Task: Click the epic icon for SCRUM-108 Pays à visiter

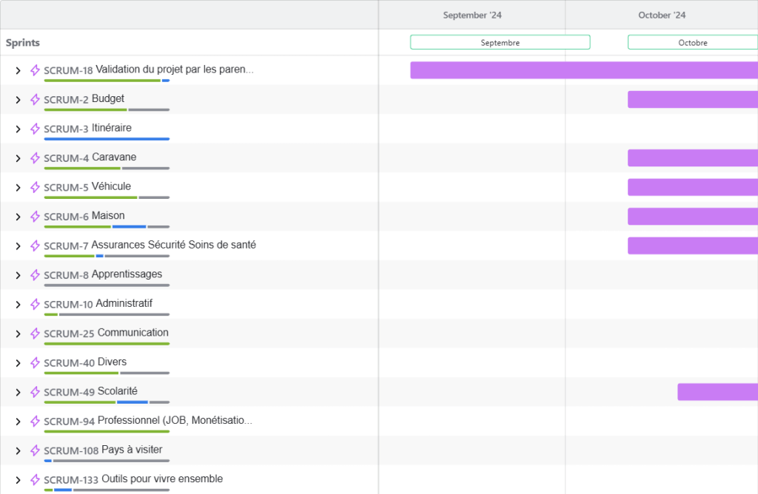Action: pyautogui.click(x=35, y=450)
